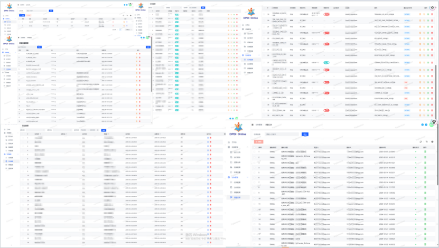Click the DPDI Online logo beside the EMAIL records table

(x=238, y=129)
